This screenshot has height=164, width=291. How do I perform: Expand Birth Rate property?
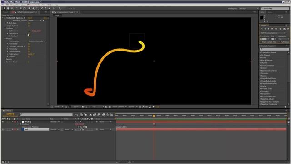(5, 23)
